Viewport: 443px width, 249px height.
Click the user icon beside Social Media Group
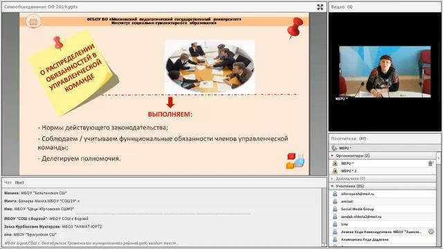tap(335, 209)
